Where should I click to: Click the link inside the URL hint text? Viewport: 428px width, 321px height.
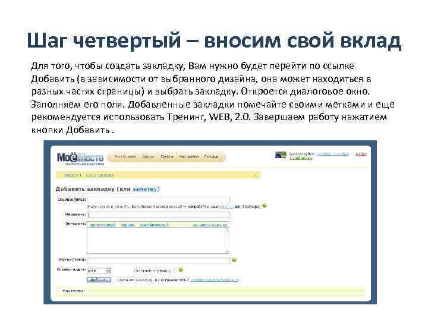(227, 207)
